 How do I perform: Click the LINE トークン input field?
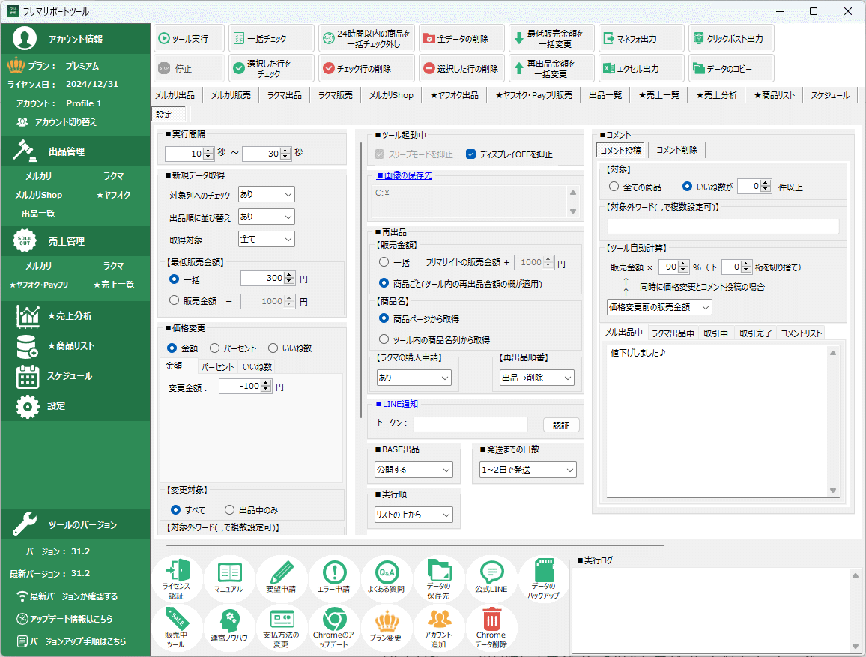470,425
